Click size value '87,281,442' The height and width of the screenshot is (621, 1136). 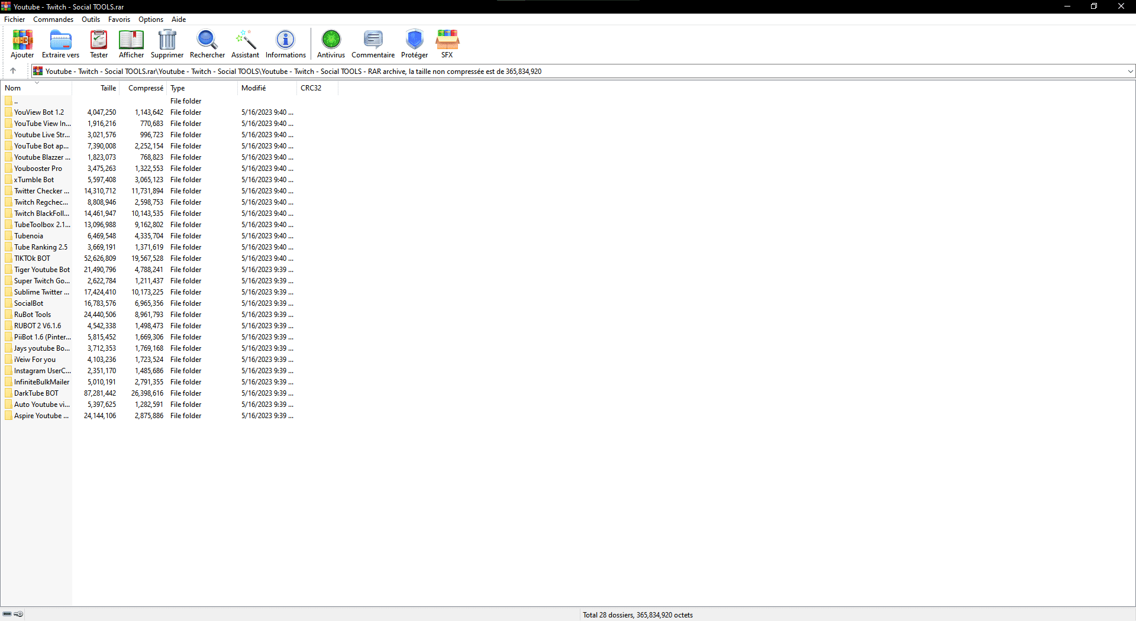[100, 393]
